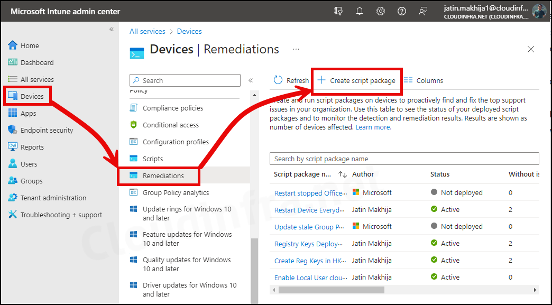Screen dimensions: 552x305
Task: Click the Author column header
Action: tap(363, 174)
